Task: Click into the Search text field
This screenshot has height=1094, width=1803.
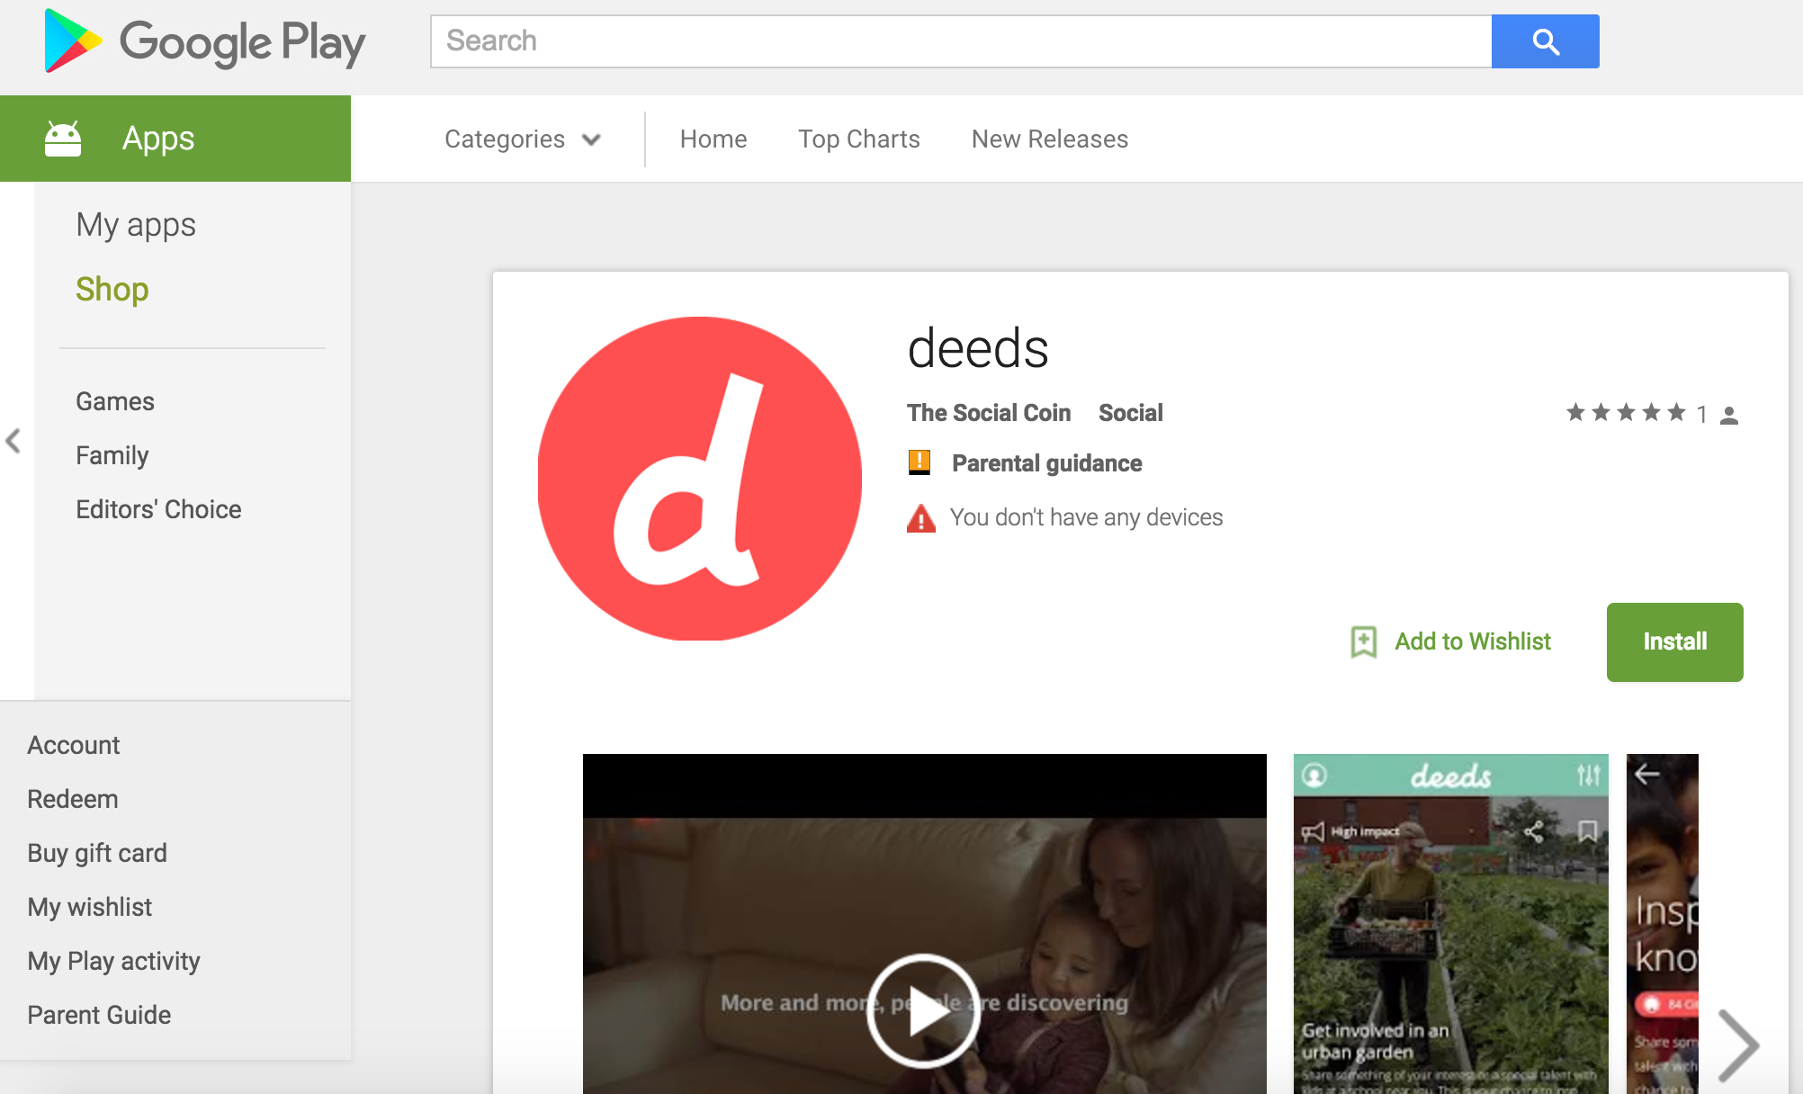Action: click(960, 41)
